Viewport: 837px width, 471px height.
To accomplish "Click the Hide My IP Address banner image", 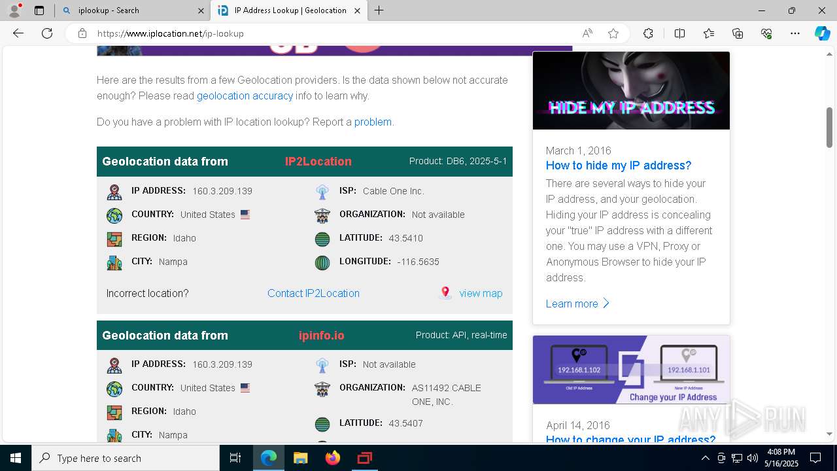I will click(631, 90).
